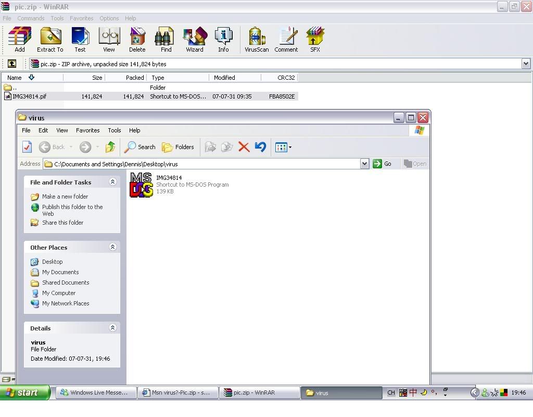Select the IMG34814.pif file in archive list
This screenshot has width=533, height=417.
pyautogui.click(x=29, y=96)
